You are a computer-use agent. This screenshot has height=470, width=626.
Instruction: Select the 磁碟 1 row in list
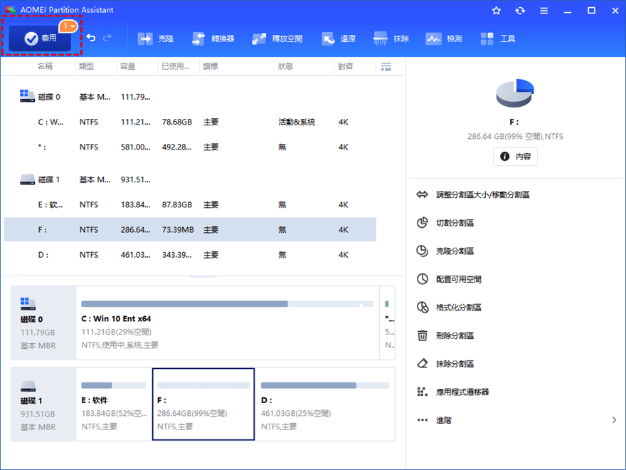pyautogui.click(x=190, y=179)
